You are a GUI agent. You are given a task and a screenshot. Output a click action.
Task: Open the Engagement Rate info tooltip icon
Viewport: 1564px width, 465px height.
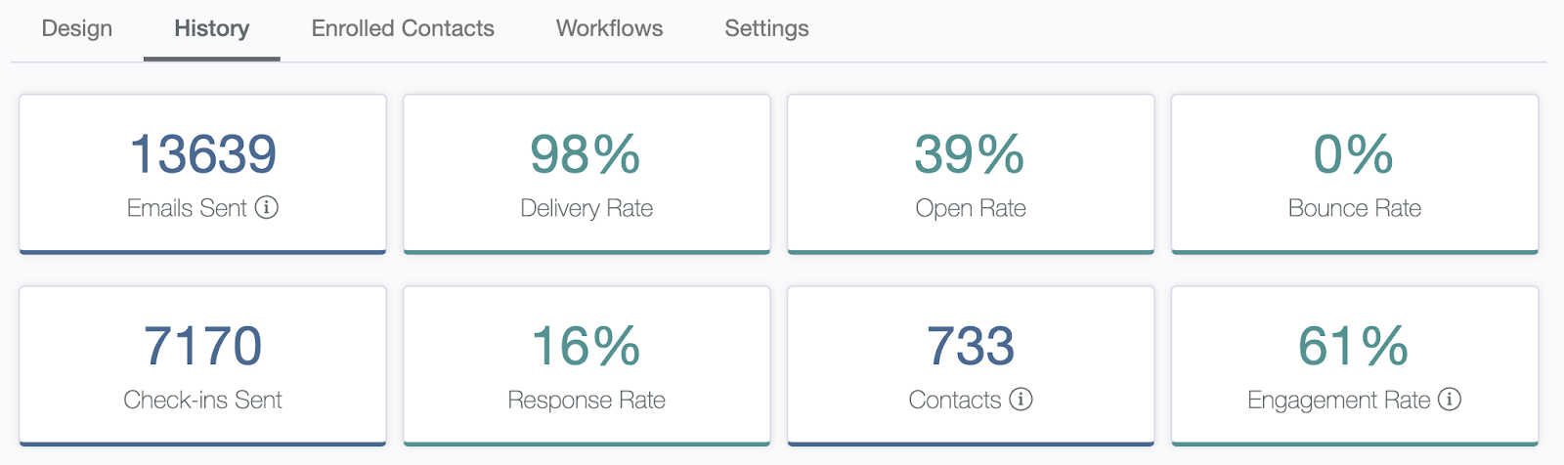pos(1451,399)
